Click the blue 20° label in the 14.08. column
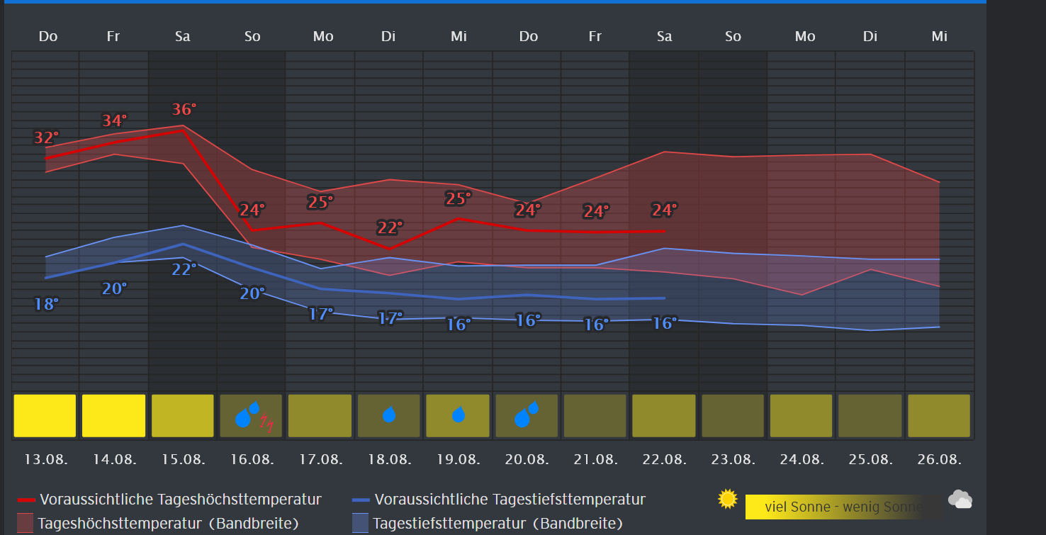This screenshot has width=1046, height=535. [115, 288]
